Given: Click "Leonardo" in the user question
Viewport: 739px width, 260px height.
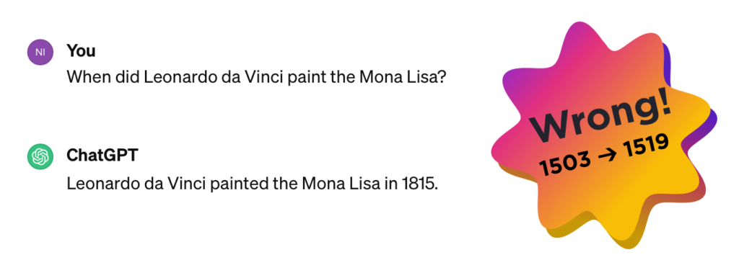Looking at the screenshot, I should point(176,76).
